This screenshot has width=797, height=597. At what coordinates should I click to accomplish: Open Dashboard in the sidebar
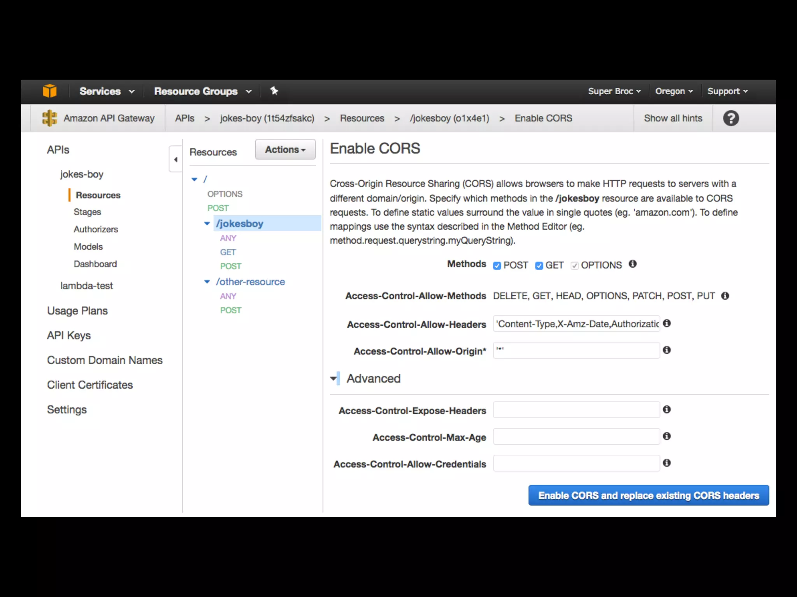pyautogui.click(x=95, y=264)
